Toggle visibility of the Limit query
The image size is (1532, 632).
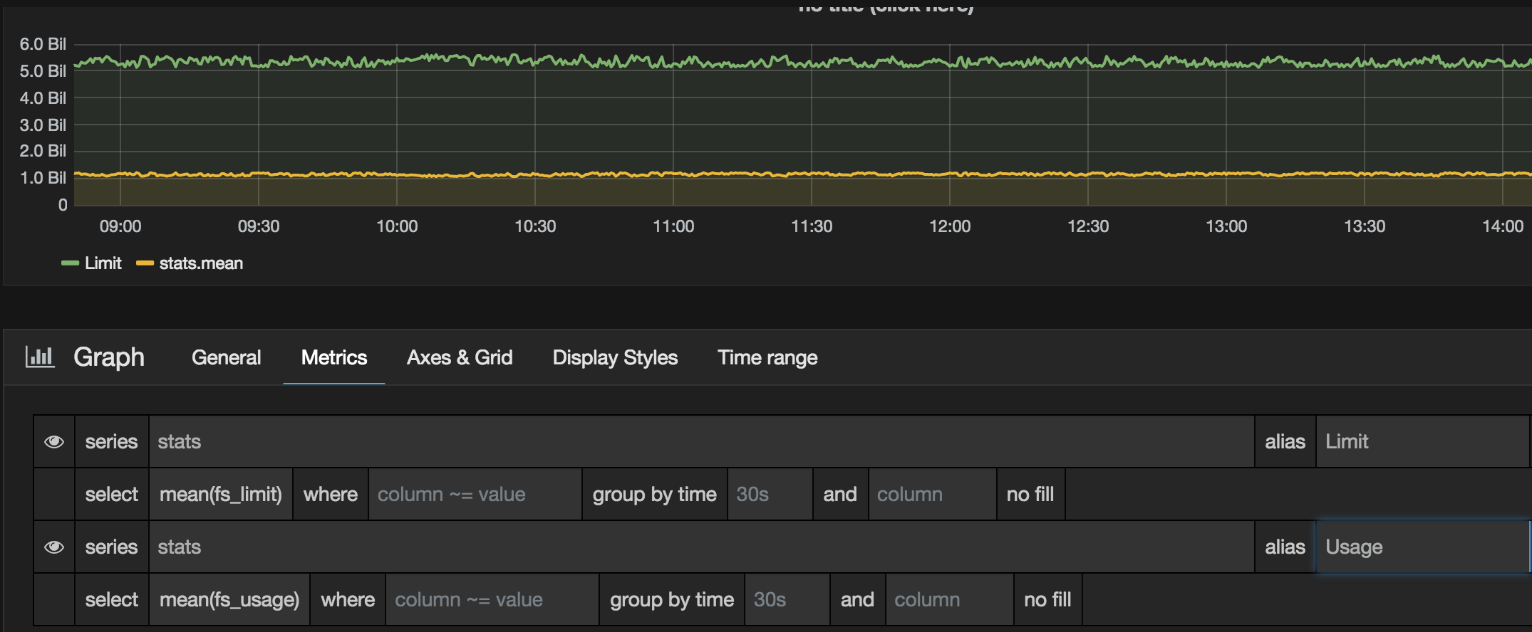54,442
